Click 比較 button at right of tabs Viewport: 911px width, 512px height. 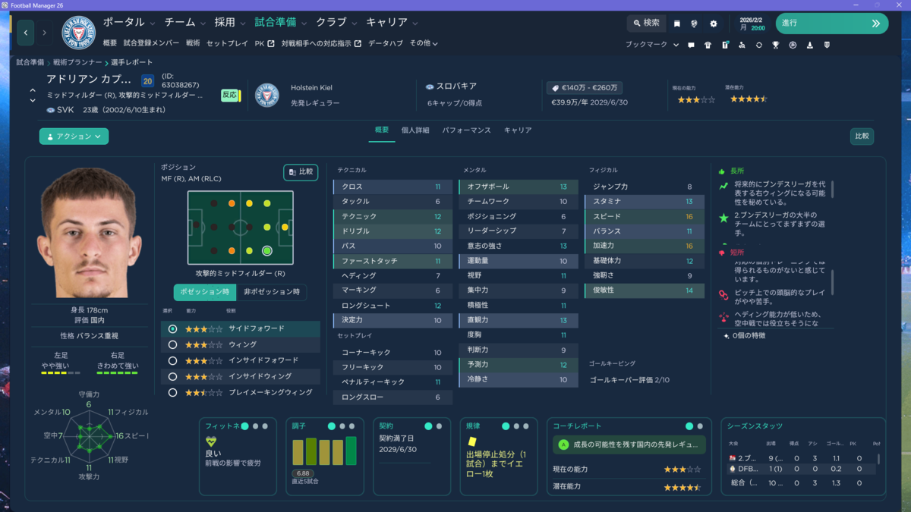[x=862, y=137]
